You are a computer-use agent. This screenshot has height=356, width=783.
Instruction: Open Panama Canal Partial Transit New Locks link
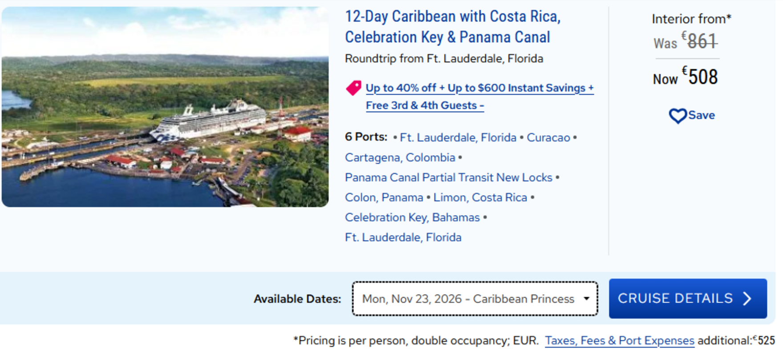(x=448, y=178)
